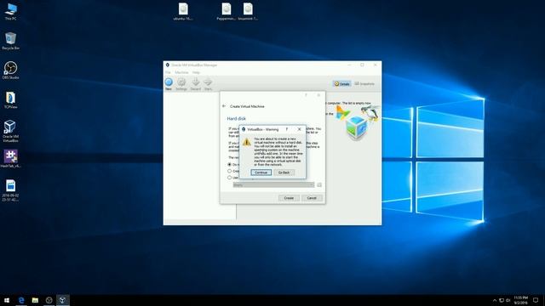545x306 pixels.
Task: Go back using the wizard's back arrow
Action: coord(224,106)
